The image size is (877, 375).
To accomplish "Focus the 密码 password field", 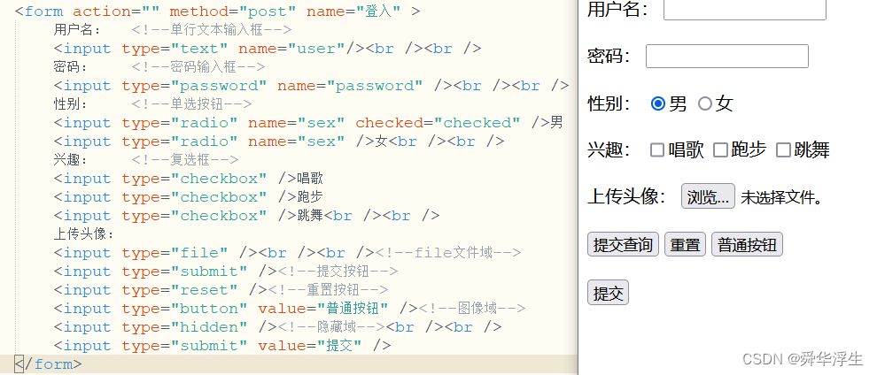I will 727,57.
